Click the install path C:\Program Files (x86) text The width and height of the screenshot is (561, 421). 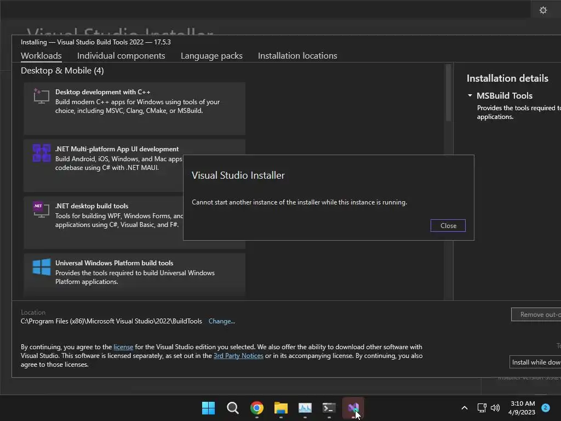click(111, 321)
